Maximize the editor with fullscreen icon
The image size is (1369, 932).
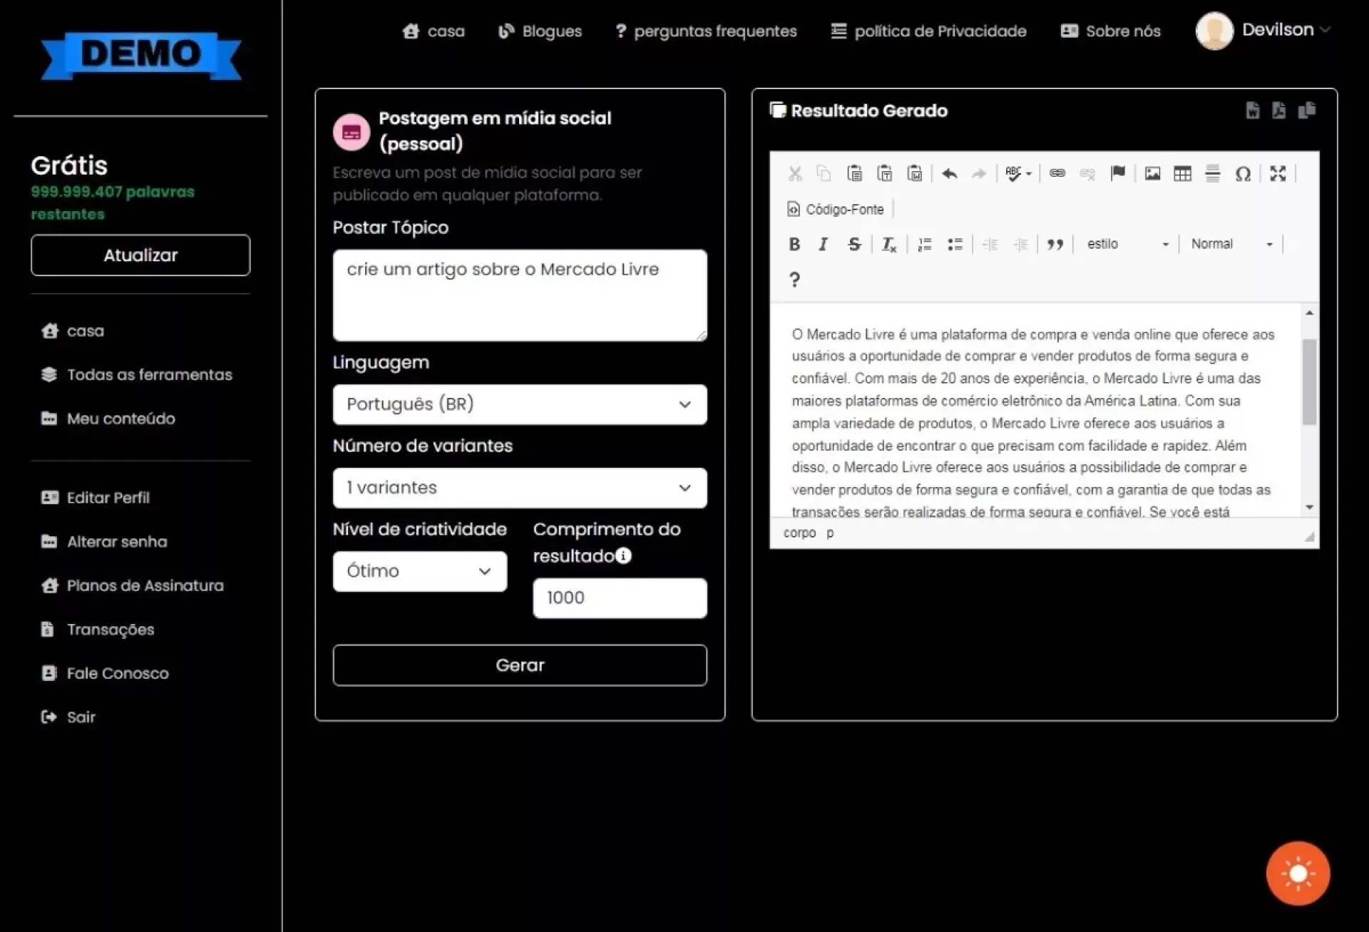tap(1278, 173)
